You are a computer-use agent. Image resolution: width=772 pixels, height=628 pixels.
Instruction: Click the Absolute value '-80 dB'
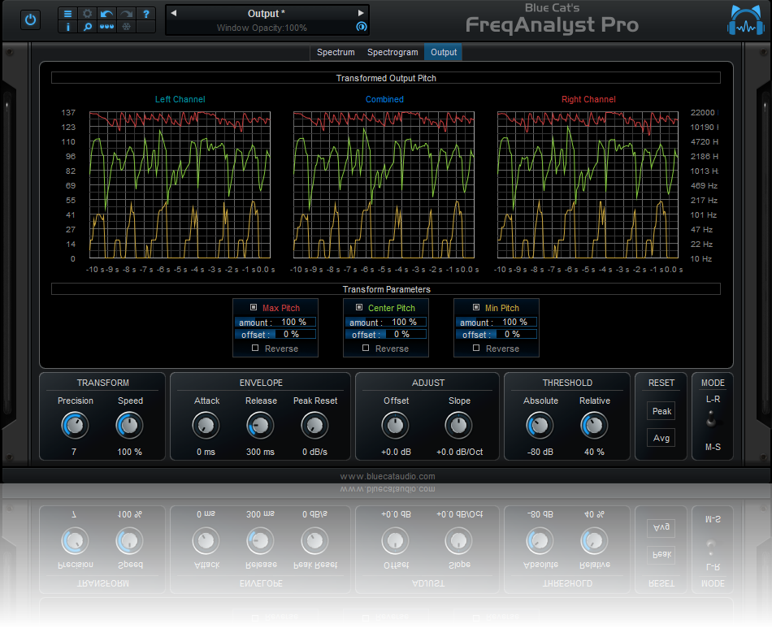pos(540,452)
